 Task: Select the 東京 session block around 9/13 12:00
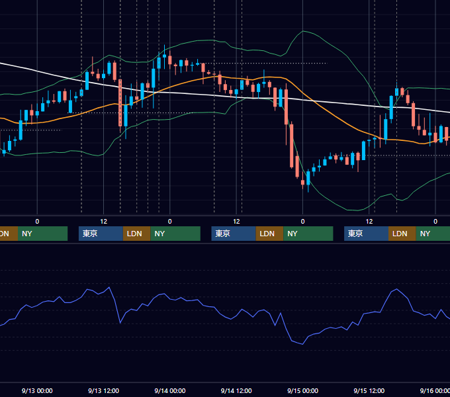click(x=101, y=234)
